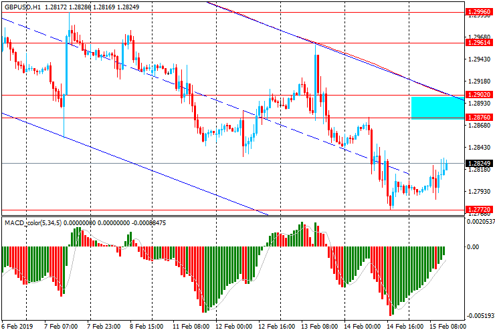Screen dimensions: 495x334
Task: Select the cyan rectangle target zone
Action: (x=437, y=107)
